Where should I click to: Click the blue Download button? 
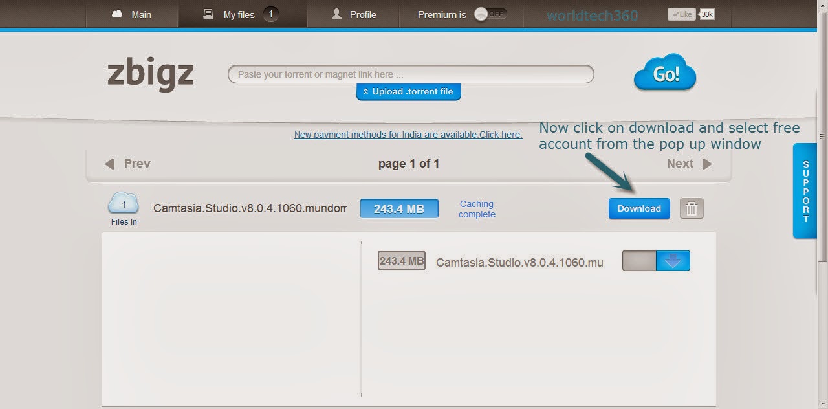pyautogui.click(x=639, y=208)
